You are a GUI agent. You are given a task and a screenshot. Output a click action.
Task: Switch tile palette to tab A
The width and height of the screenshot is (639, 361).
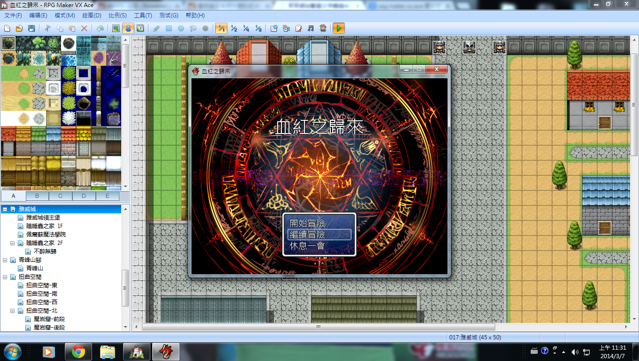[x=14, y=196]
